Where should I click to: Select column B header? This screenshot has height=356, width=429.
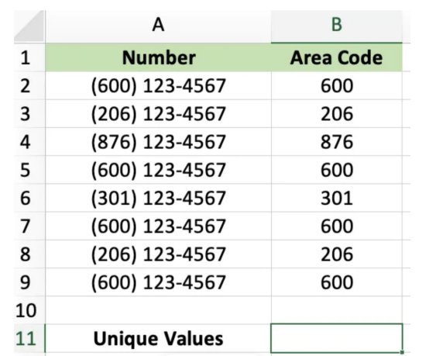pos(337,26)
